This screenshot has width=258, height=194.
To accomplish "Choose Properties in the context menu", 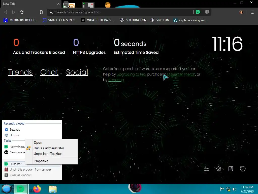I will tap(51, 161).
